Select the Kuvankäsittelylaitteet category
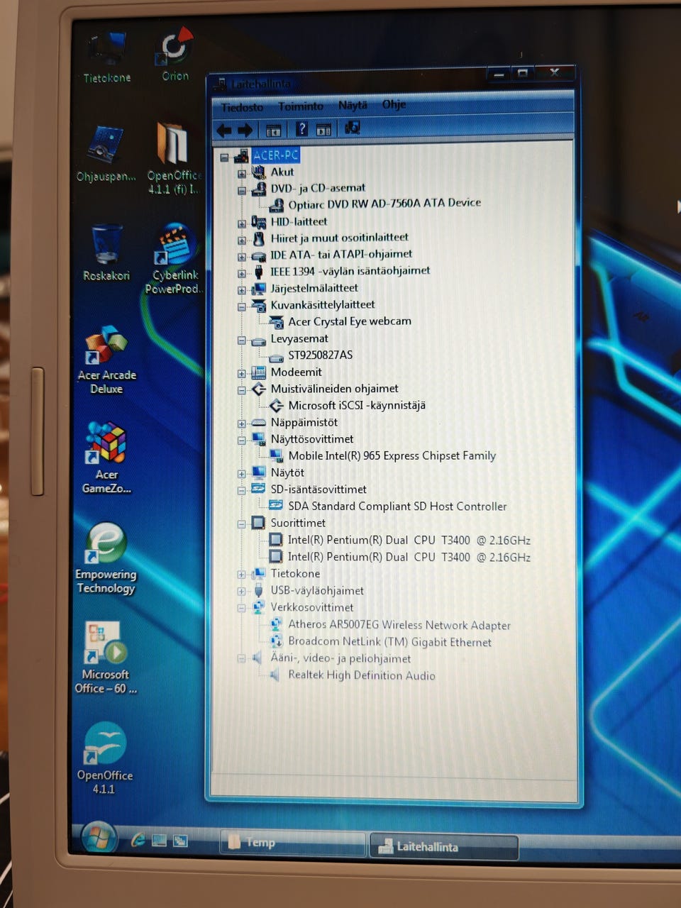This screenshot has width=681, height=908. pyautogui.click(x=322, y=304)
